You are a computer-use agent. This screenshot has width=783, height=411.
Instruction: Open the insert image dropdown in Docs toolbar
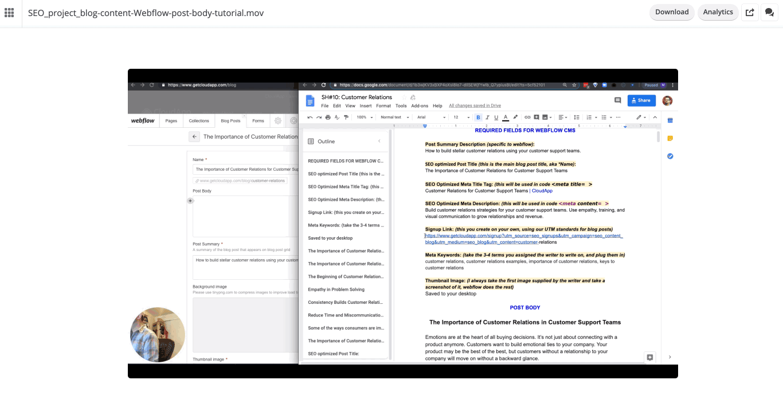(x=547, y=117)
